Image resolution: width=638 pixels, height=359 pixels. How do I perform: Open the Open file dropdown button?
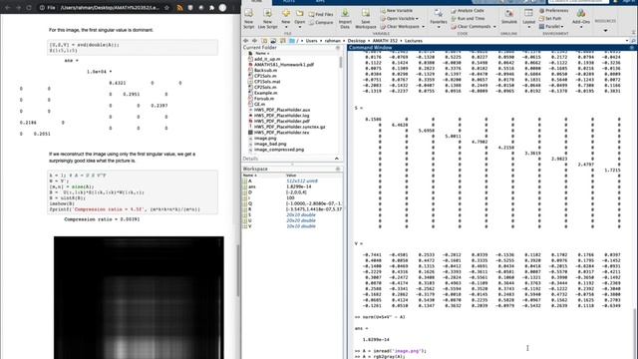pyautogui.click(x=300, y=19)
